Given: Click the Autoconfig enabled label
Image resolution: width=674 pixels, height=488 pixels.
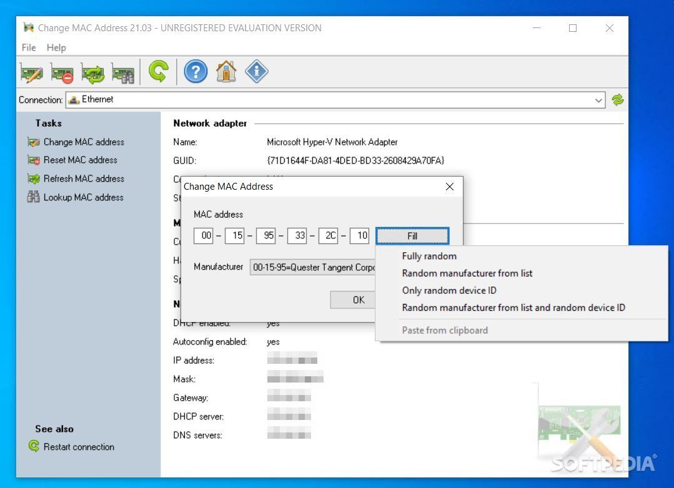Looking at the screenshot, I should (x=210, y=342).
